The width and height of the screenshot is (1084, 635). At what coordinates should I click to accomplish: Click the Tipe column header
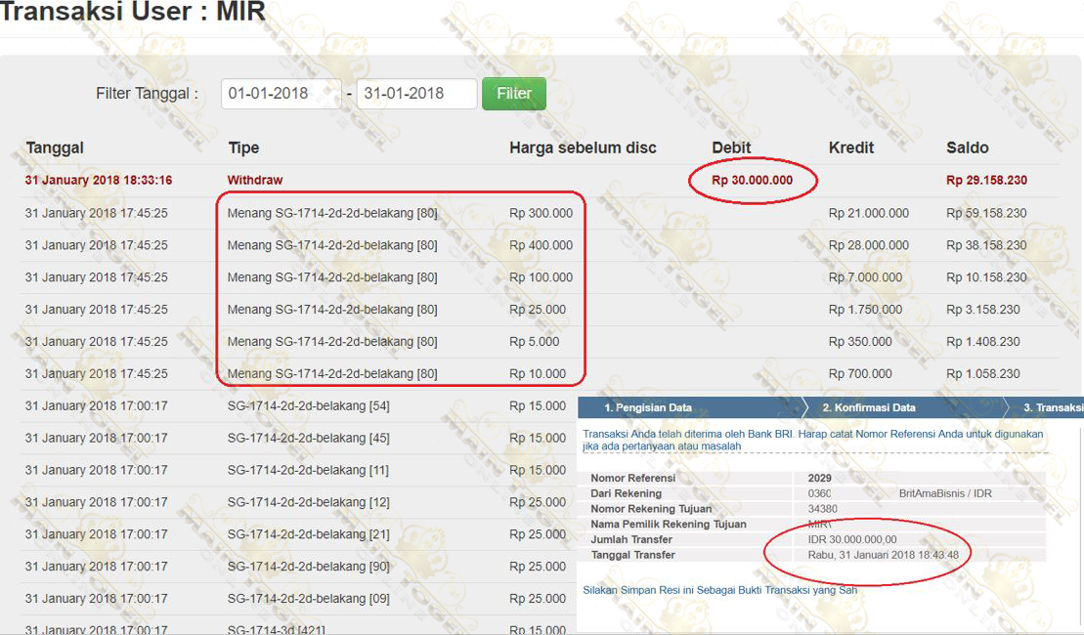[x=243, y=148]
